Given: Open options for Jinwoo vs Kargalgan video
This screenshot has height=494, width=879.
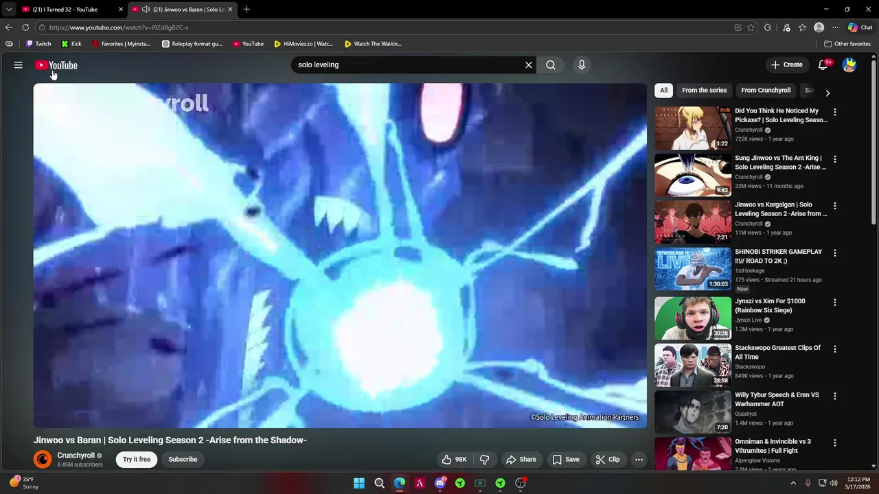Looking at the screenshot, I should [835, 206].
